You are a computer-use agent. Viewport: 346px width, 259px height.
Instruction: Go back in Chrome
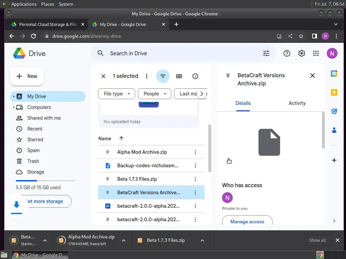tap(12, 36)
